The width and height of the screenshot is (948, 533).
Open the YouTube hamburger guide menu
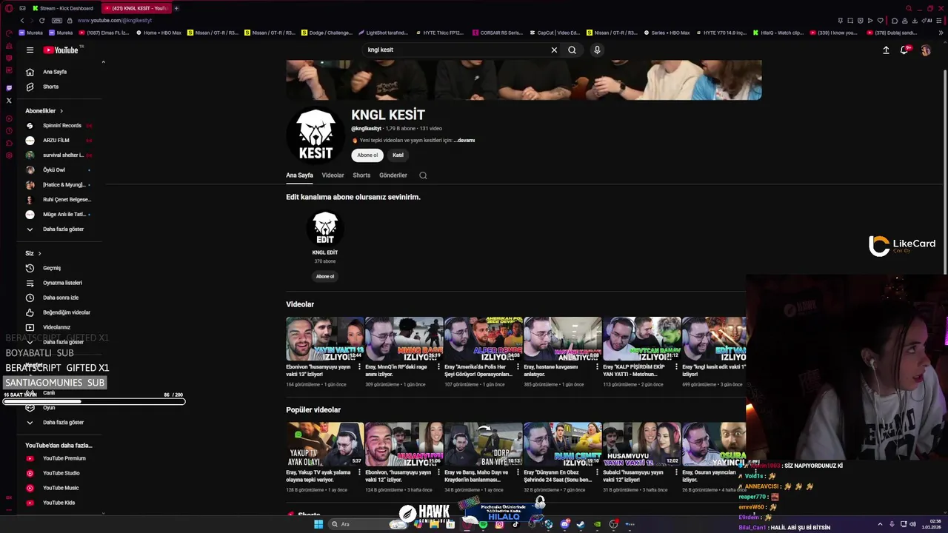[30, 50]
